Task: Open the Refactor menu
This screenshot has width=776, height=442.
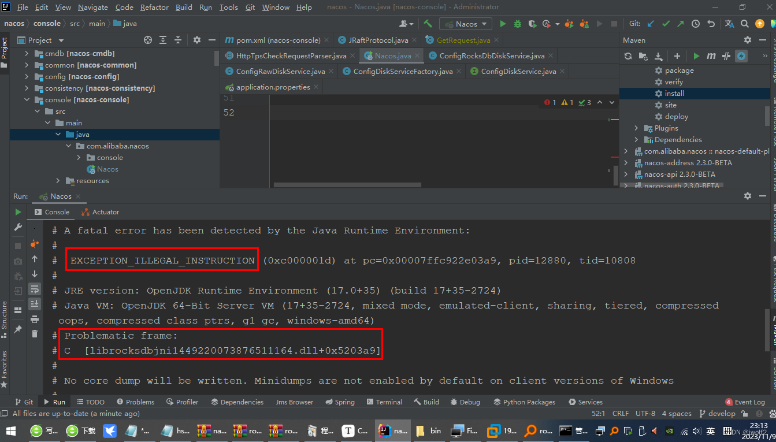Action: 154,8
